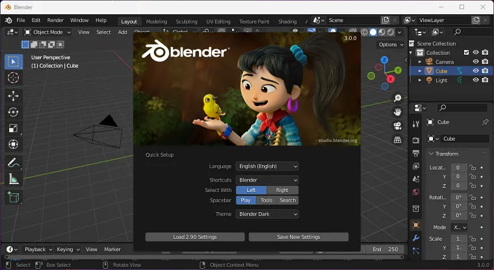Screen dimensions: 494x270
Task: Toggle Collection exclude checkbox
Action: [466, 52]
